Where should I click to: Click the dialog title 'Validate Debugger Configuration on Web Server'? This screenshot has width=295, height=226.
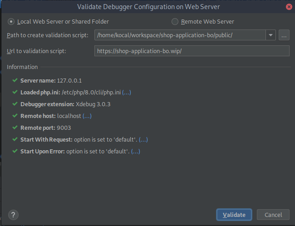[148, 7]
